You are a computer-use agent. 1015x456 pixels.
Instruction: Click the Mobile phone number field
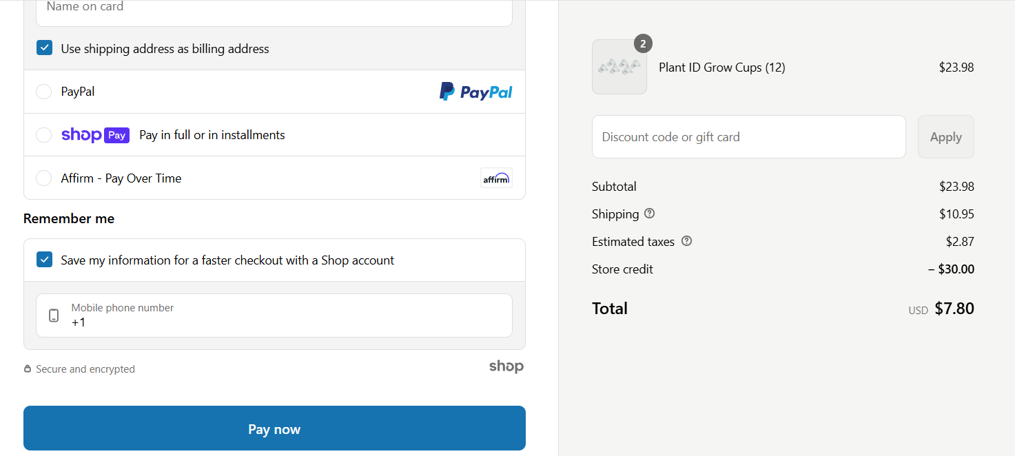tap(274, 315)
